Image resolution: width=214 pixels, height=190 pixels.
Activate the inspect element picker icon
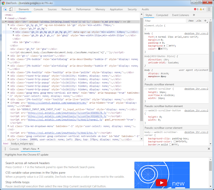pyautogui.click(x=5, y=9)
